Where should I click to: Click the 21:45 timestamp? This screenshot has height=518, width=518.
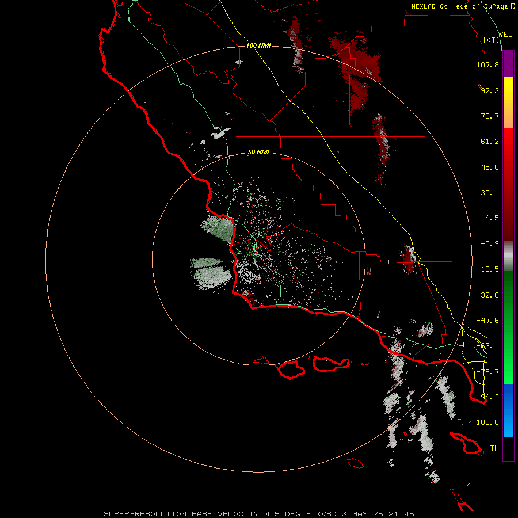(x=401, y=514)
